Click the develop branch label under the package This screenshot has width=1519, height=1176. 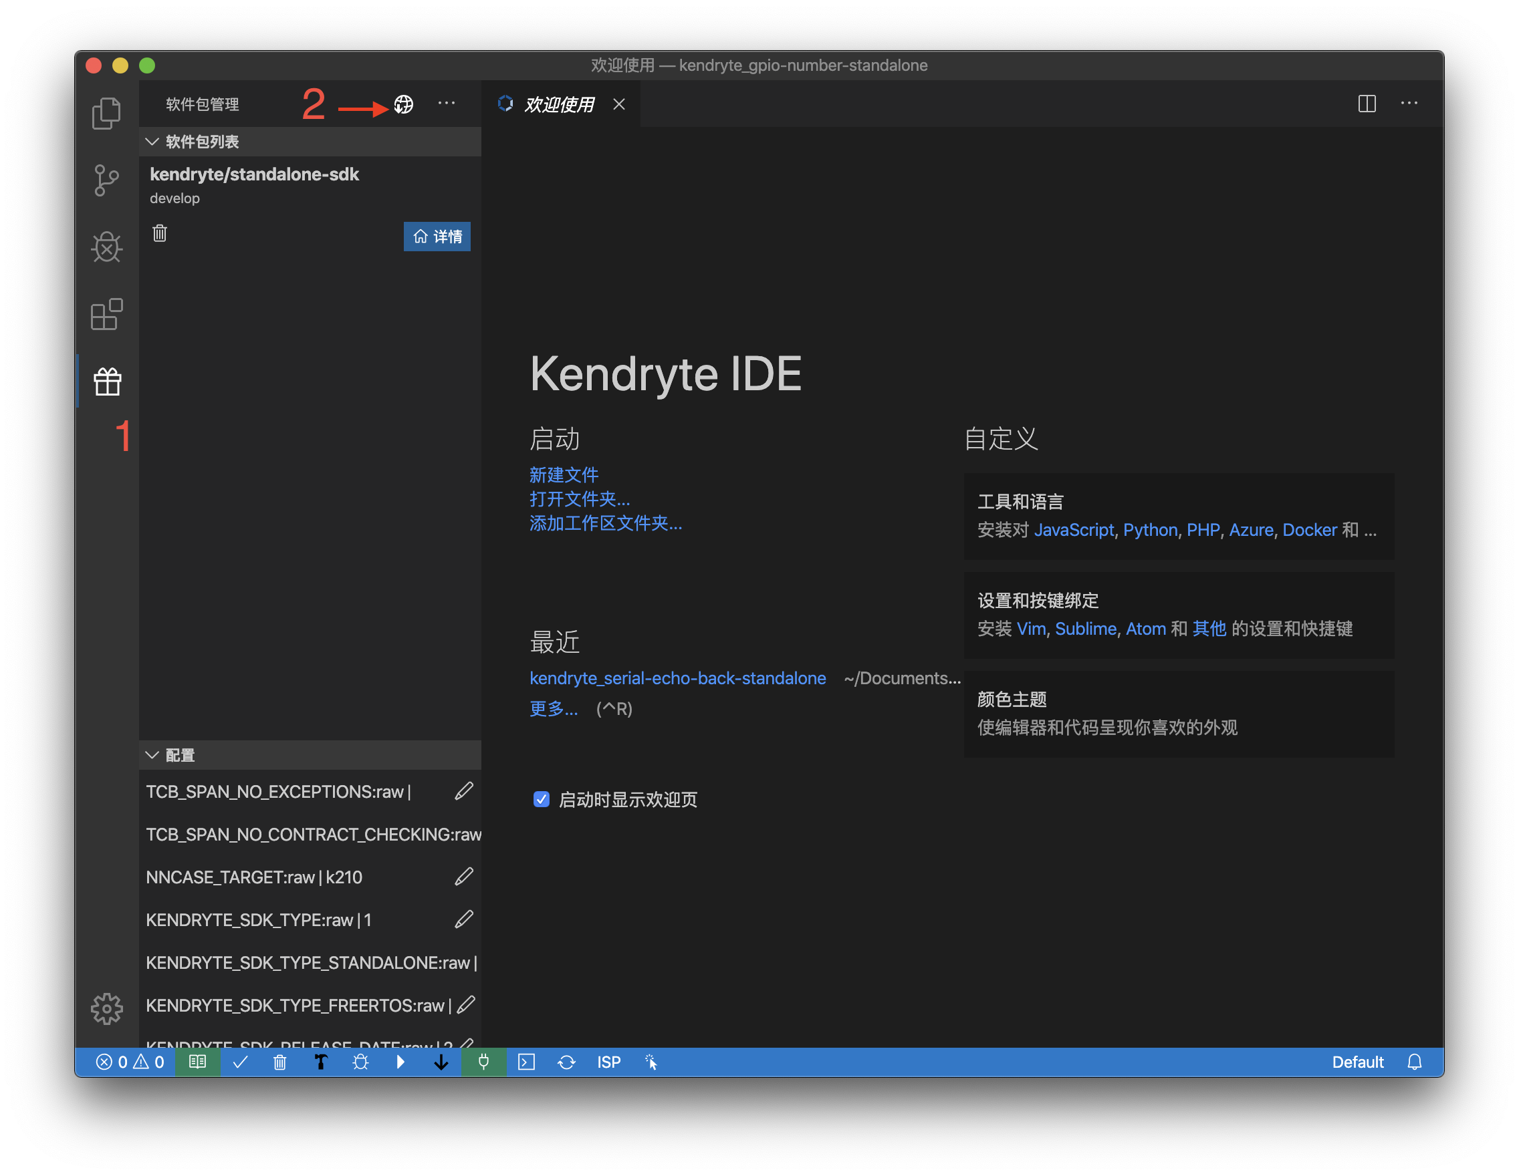(174, 198)
